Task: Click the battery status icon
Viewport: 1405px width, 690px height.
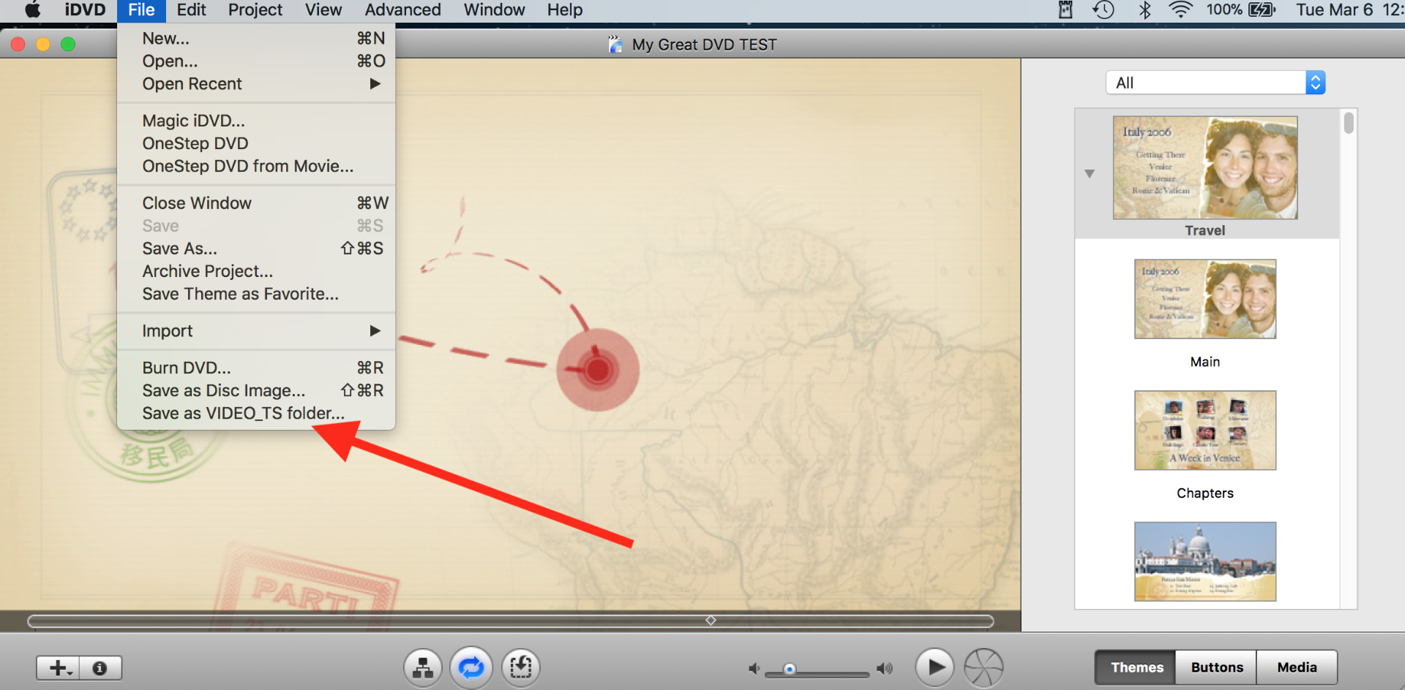Action: pos(1262,10)
